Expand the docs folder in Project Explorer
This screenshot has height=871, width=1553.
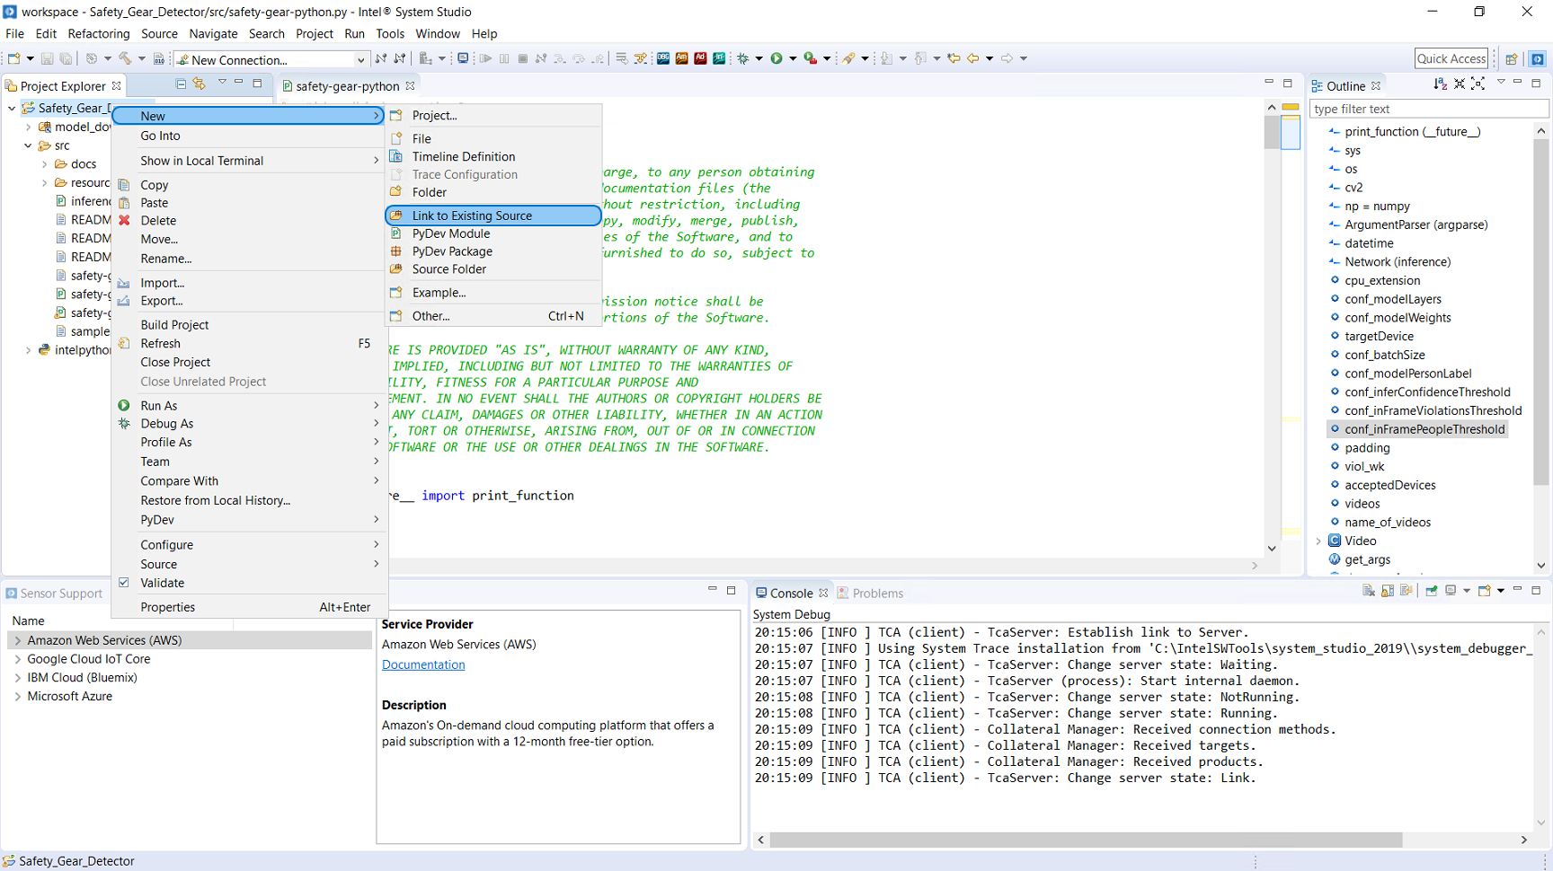coord(45,164)
